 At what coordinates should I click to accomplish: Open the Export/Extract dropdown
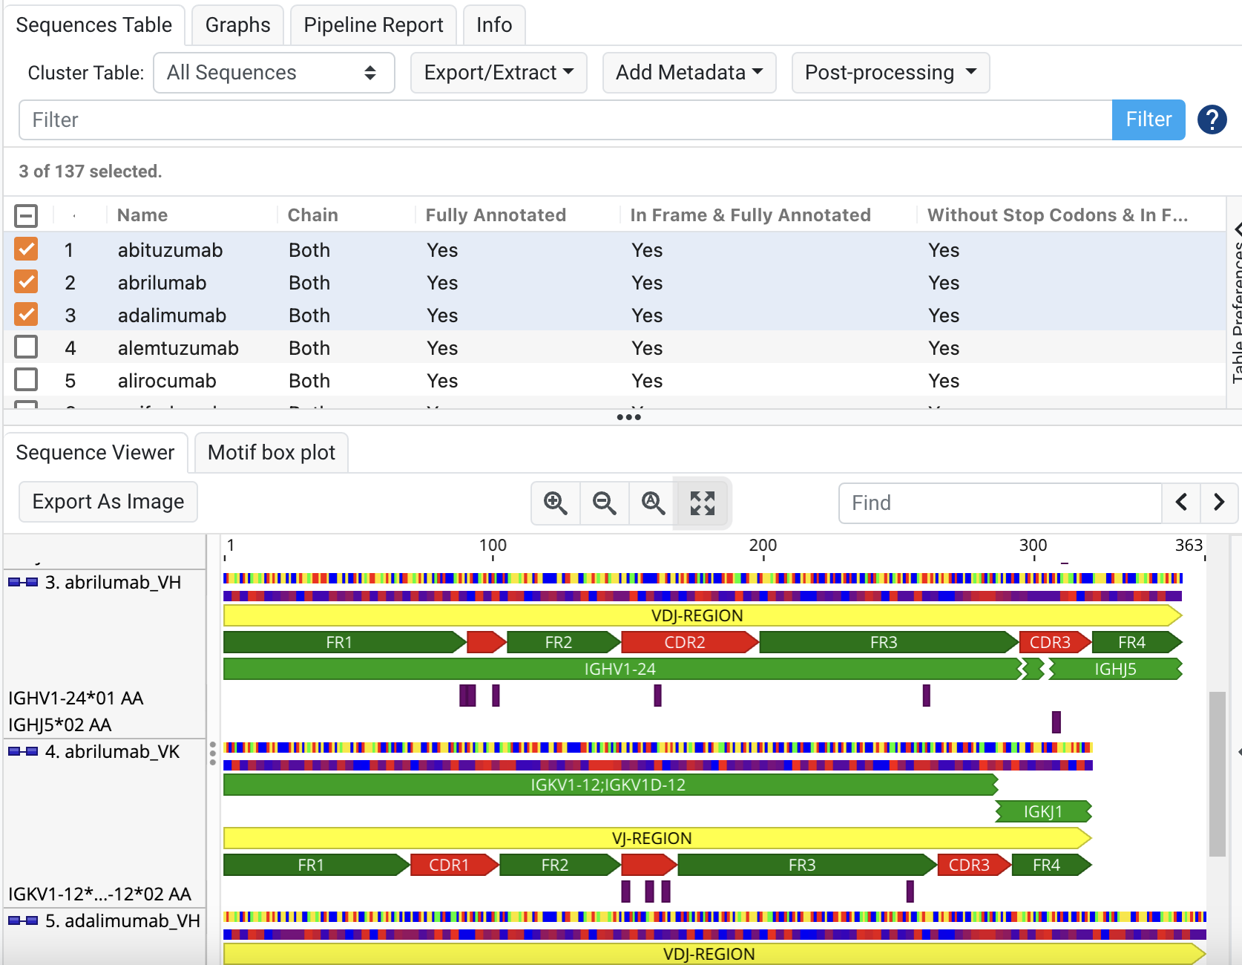(x=499, y=73)
